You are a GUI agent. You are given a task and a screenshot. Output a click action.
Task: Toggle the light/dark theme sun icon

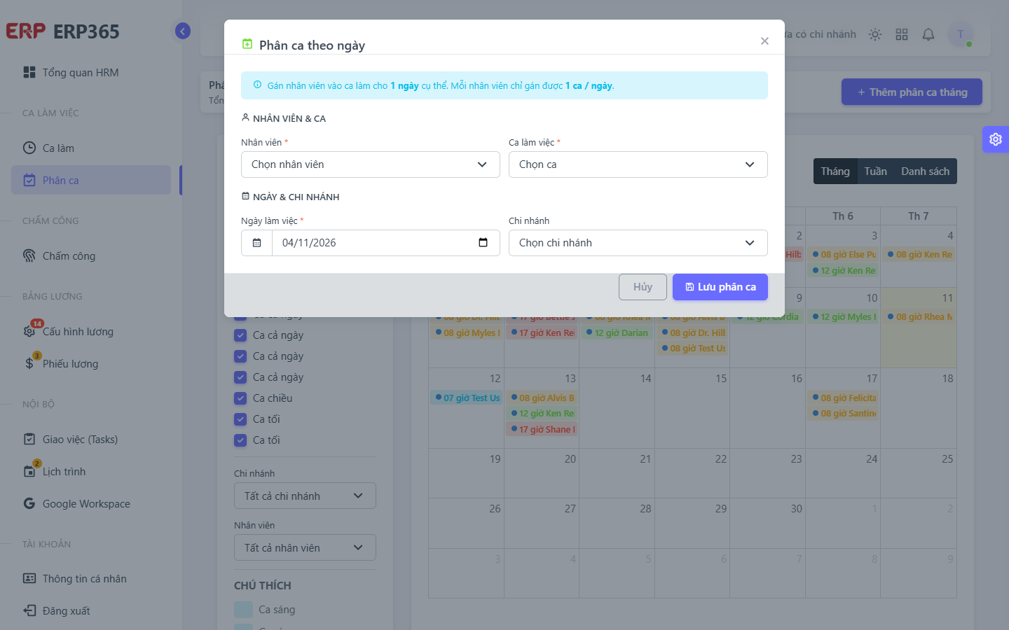pos(875,34)
